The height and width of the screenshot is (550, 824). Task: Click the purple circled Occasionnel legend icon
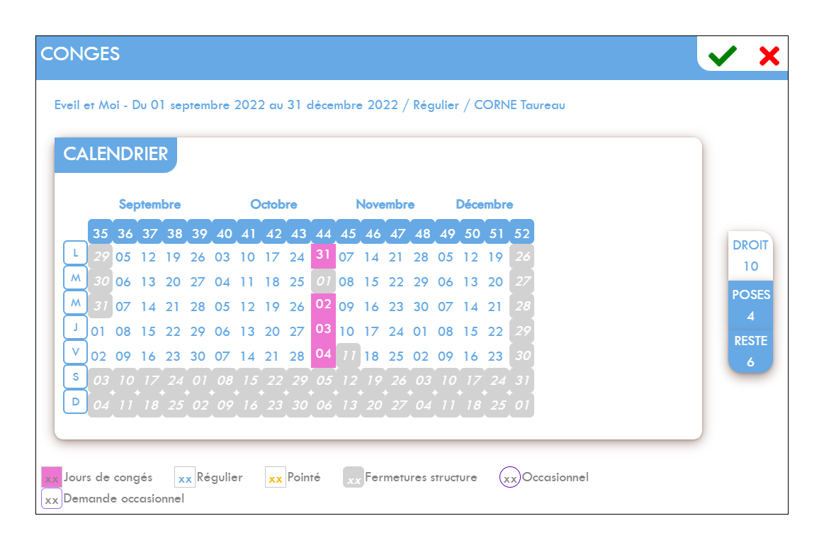[509, 477]
